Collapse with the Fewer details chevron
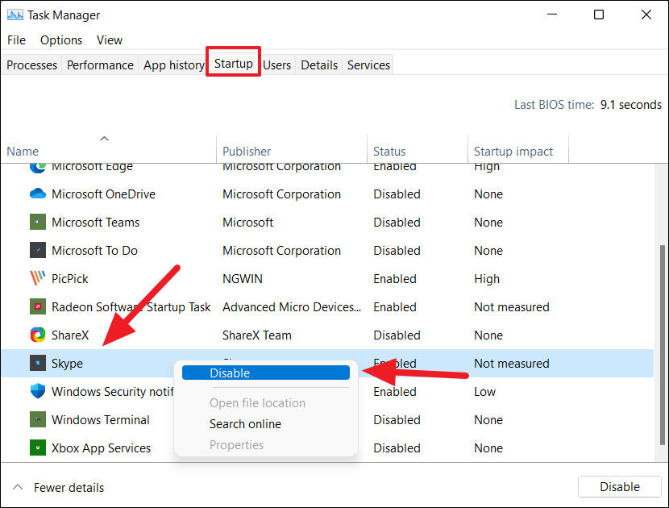 coord(18,487)
